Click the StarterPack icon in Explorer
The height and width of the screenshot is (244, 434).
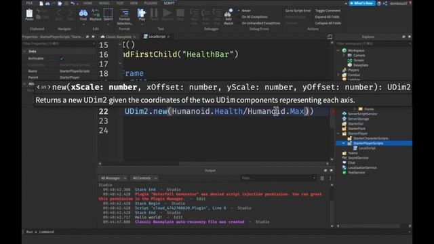[344, 128]
